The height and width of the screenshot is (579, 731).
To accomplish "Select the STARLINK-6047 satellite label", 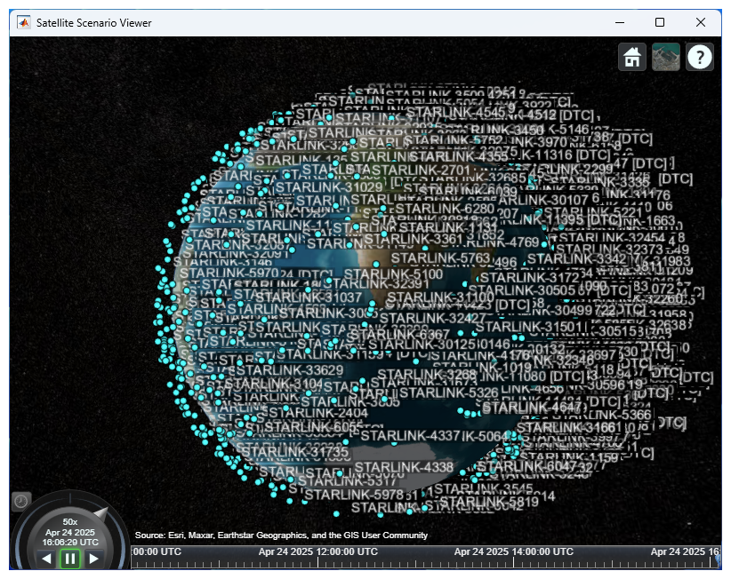I will [527, 466].
